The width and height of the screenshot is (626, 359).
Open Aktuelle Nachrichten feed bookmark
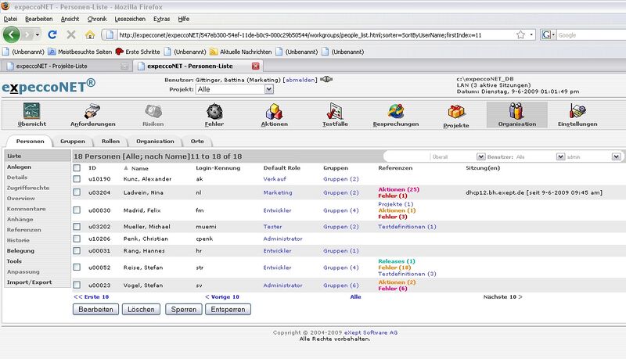click(x=241, y=52)
